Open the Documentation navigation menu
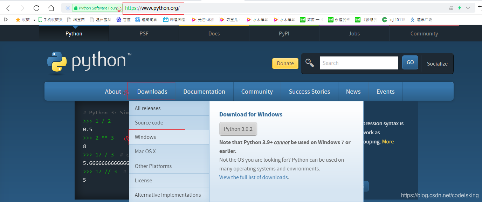Viewport: 482px width, 202px height. coord(204,92)
